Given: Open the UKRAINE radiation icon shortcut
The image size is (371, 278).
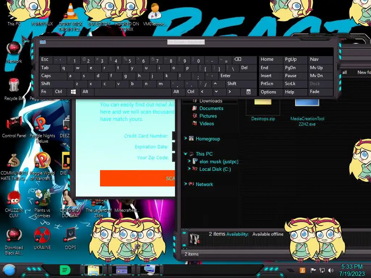Looking at the screenshot, I should pos(42,239).
